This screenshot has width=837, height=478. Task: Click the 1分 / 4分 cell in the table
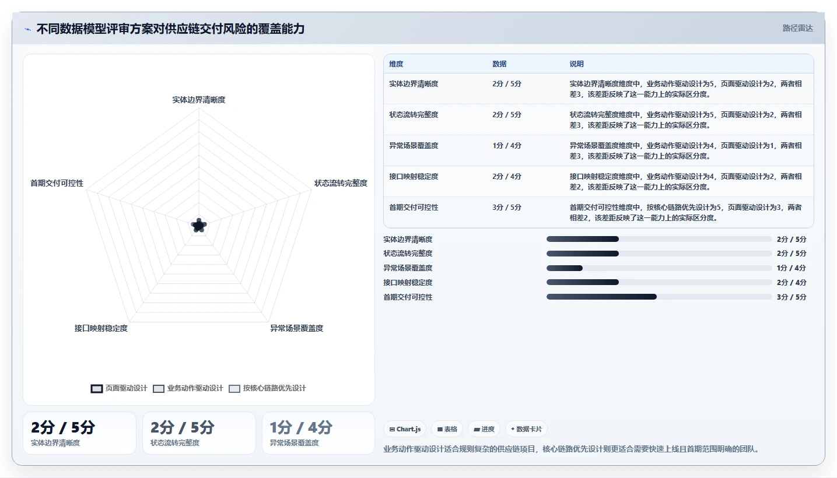pyautogui.click(x=507, y=146)
